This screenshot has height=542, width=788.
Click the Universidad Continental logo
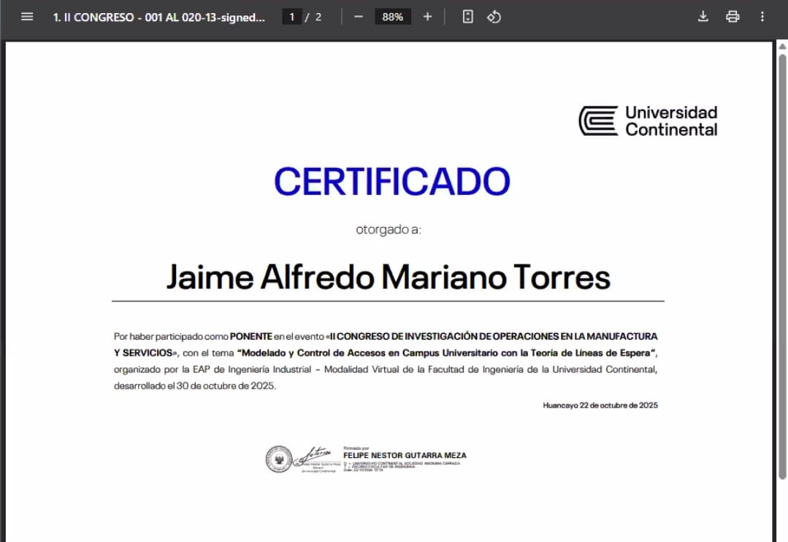pos(648,121)
